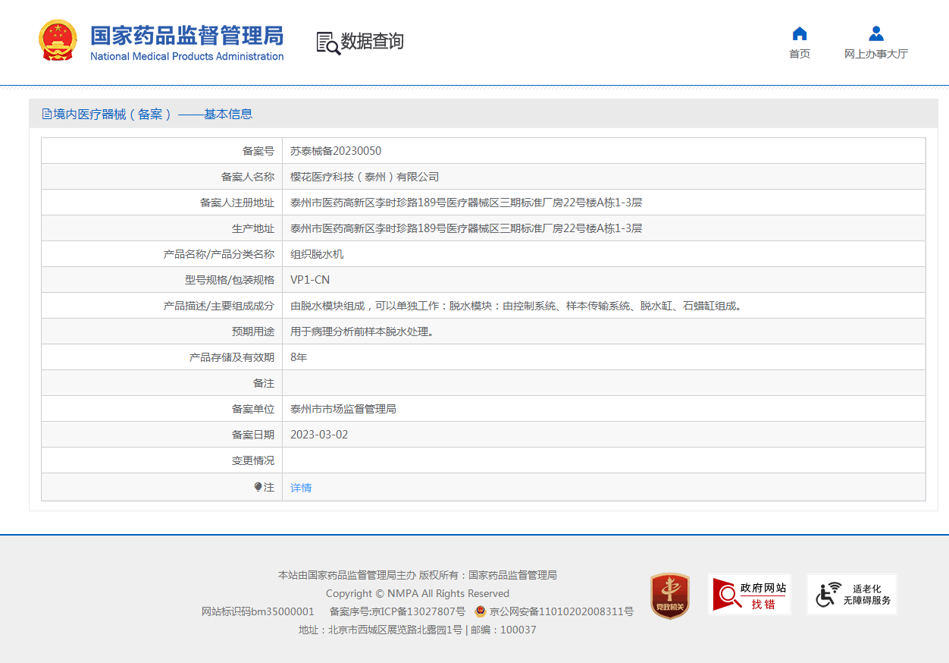Open the 政府网站找错 badge

point(750,594)
